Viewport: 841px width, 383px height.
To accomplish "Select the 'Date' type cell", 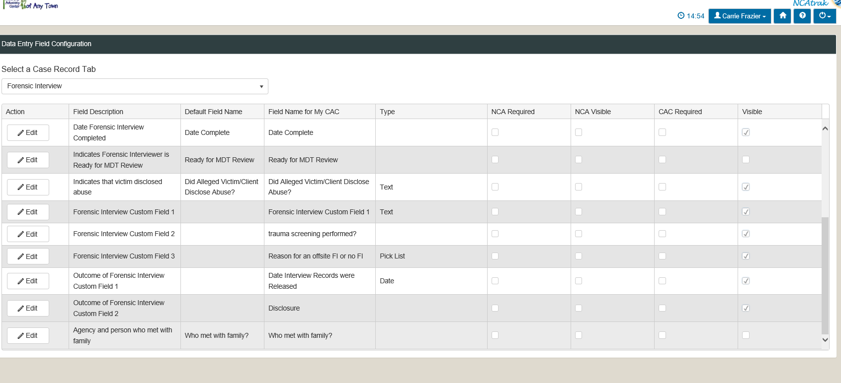I will click(431, 281).
